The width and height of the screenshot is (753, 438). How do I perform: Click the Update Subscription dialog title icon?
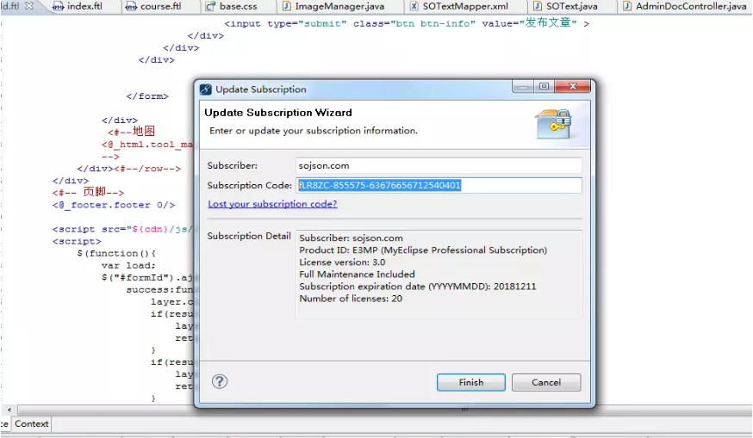coord(206,89)
